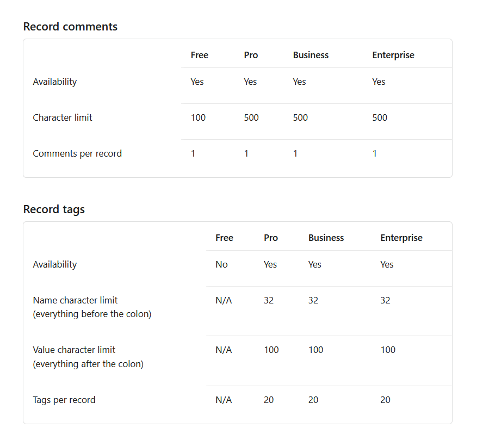Click Enterprise header in Record tags table
Viewport: 483px width, 428px height.
point(401,238)
